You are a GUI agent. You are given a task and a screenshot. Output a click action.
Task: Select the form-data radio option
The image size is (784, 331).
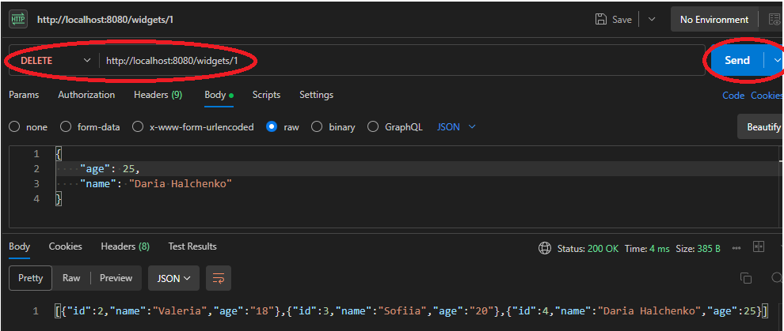[x=66, y=127]
